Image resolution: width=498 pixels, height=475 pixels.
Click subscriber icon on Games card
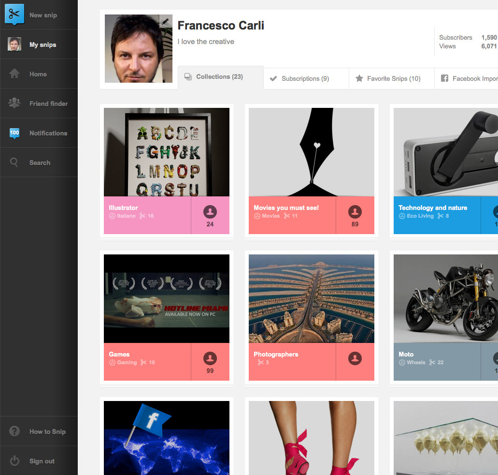(210, 358)
